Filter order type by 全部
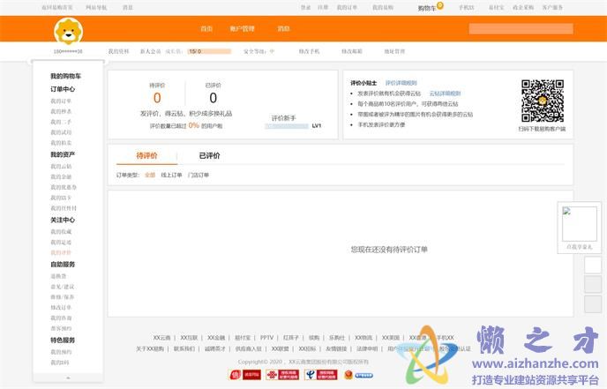Viewport: 607px width, 389px height. 150,175
